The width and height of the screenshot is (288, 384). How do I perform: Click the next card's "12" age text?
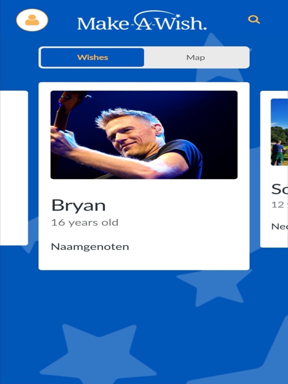tap(277, 204)
